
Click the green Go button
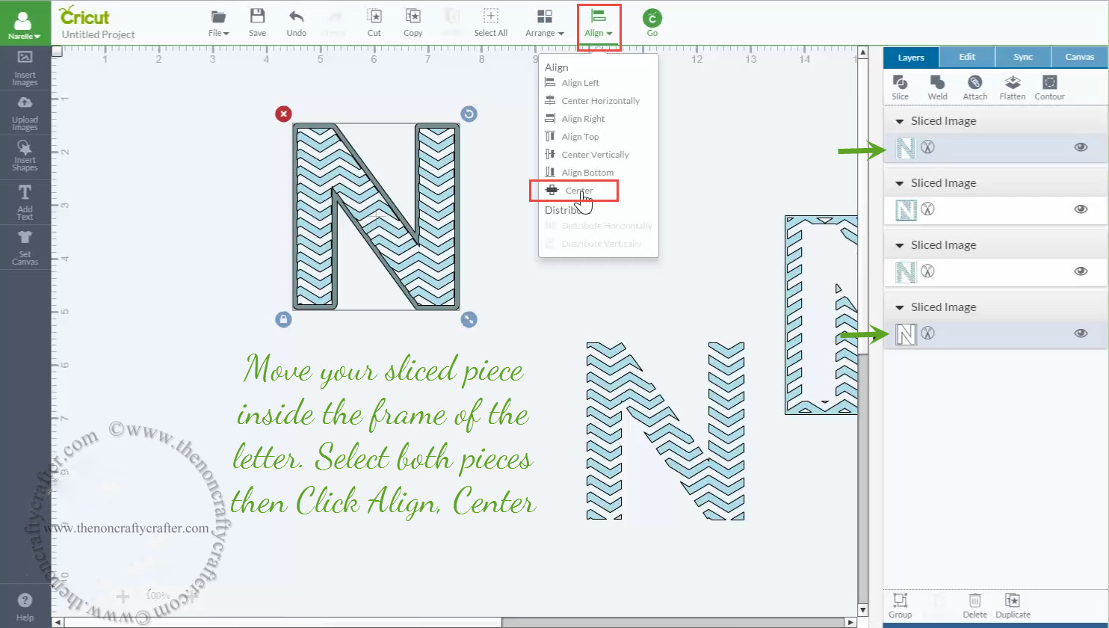(651, 22)
